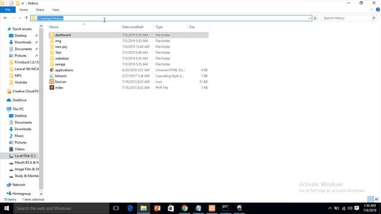Open Task View on taskbar
Image resolution: width=381 pixels, height=214 pixels.
click(116, 208)
